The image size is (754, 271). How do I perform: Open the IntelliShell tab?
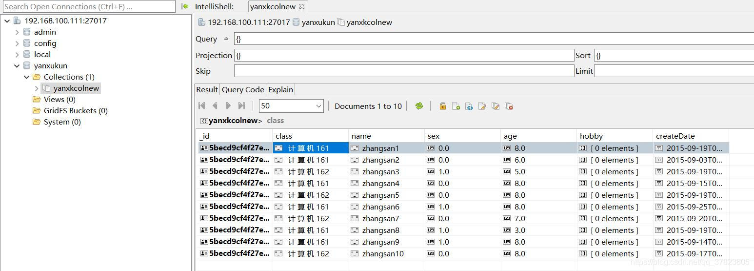tap(215, 6)
